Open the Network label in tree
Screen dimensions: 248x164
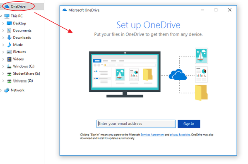(x=17, y=90)
